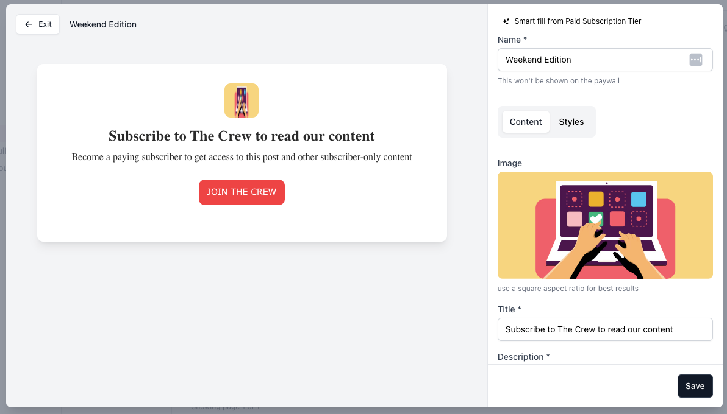Click the 'Name *' field label

point(512,40)
